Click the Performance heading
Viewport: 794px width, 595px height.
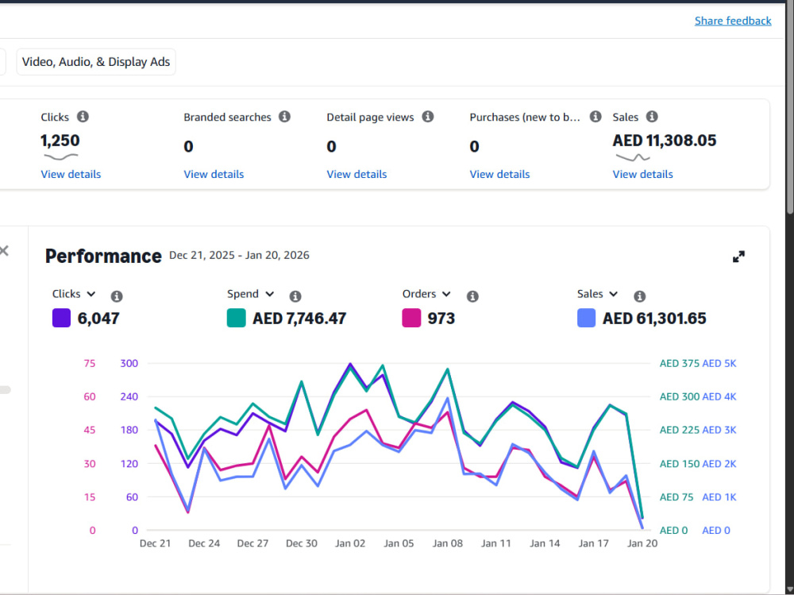[103, 256]
